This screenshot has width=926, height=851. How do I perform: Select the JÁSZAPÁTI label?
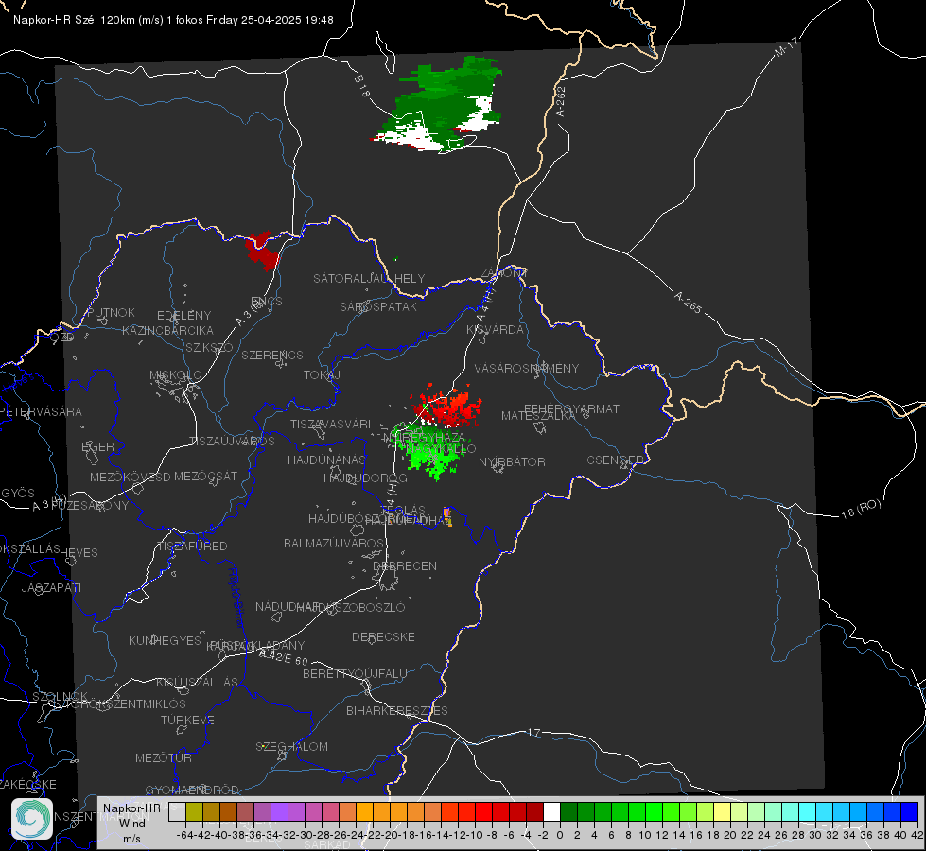51,587
